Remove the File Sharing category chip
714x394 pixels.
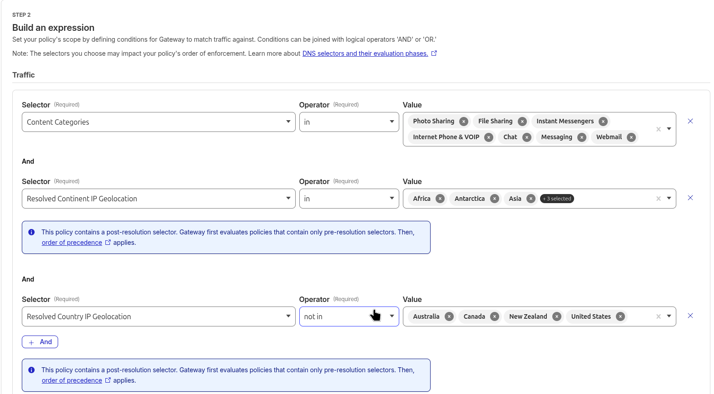(522, 122)
